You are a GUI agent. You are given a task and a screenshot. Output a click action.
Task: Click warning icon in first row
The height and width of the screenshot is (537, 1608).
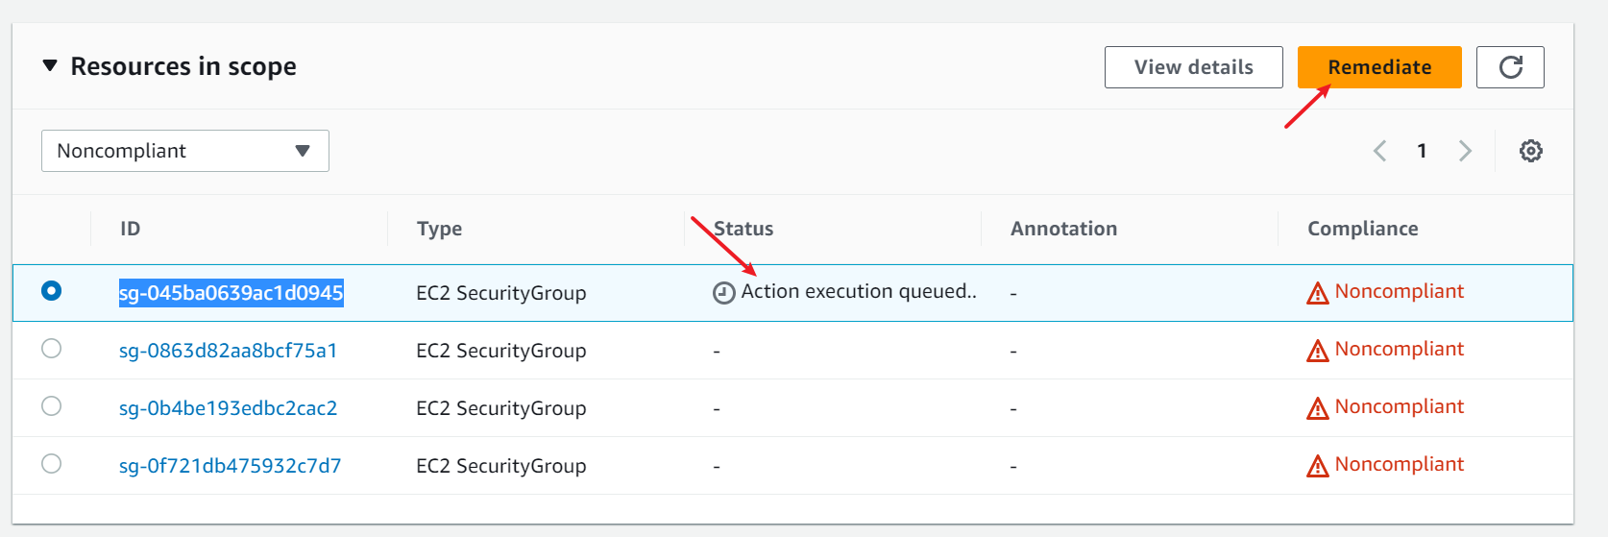(1318, 293)
